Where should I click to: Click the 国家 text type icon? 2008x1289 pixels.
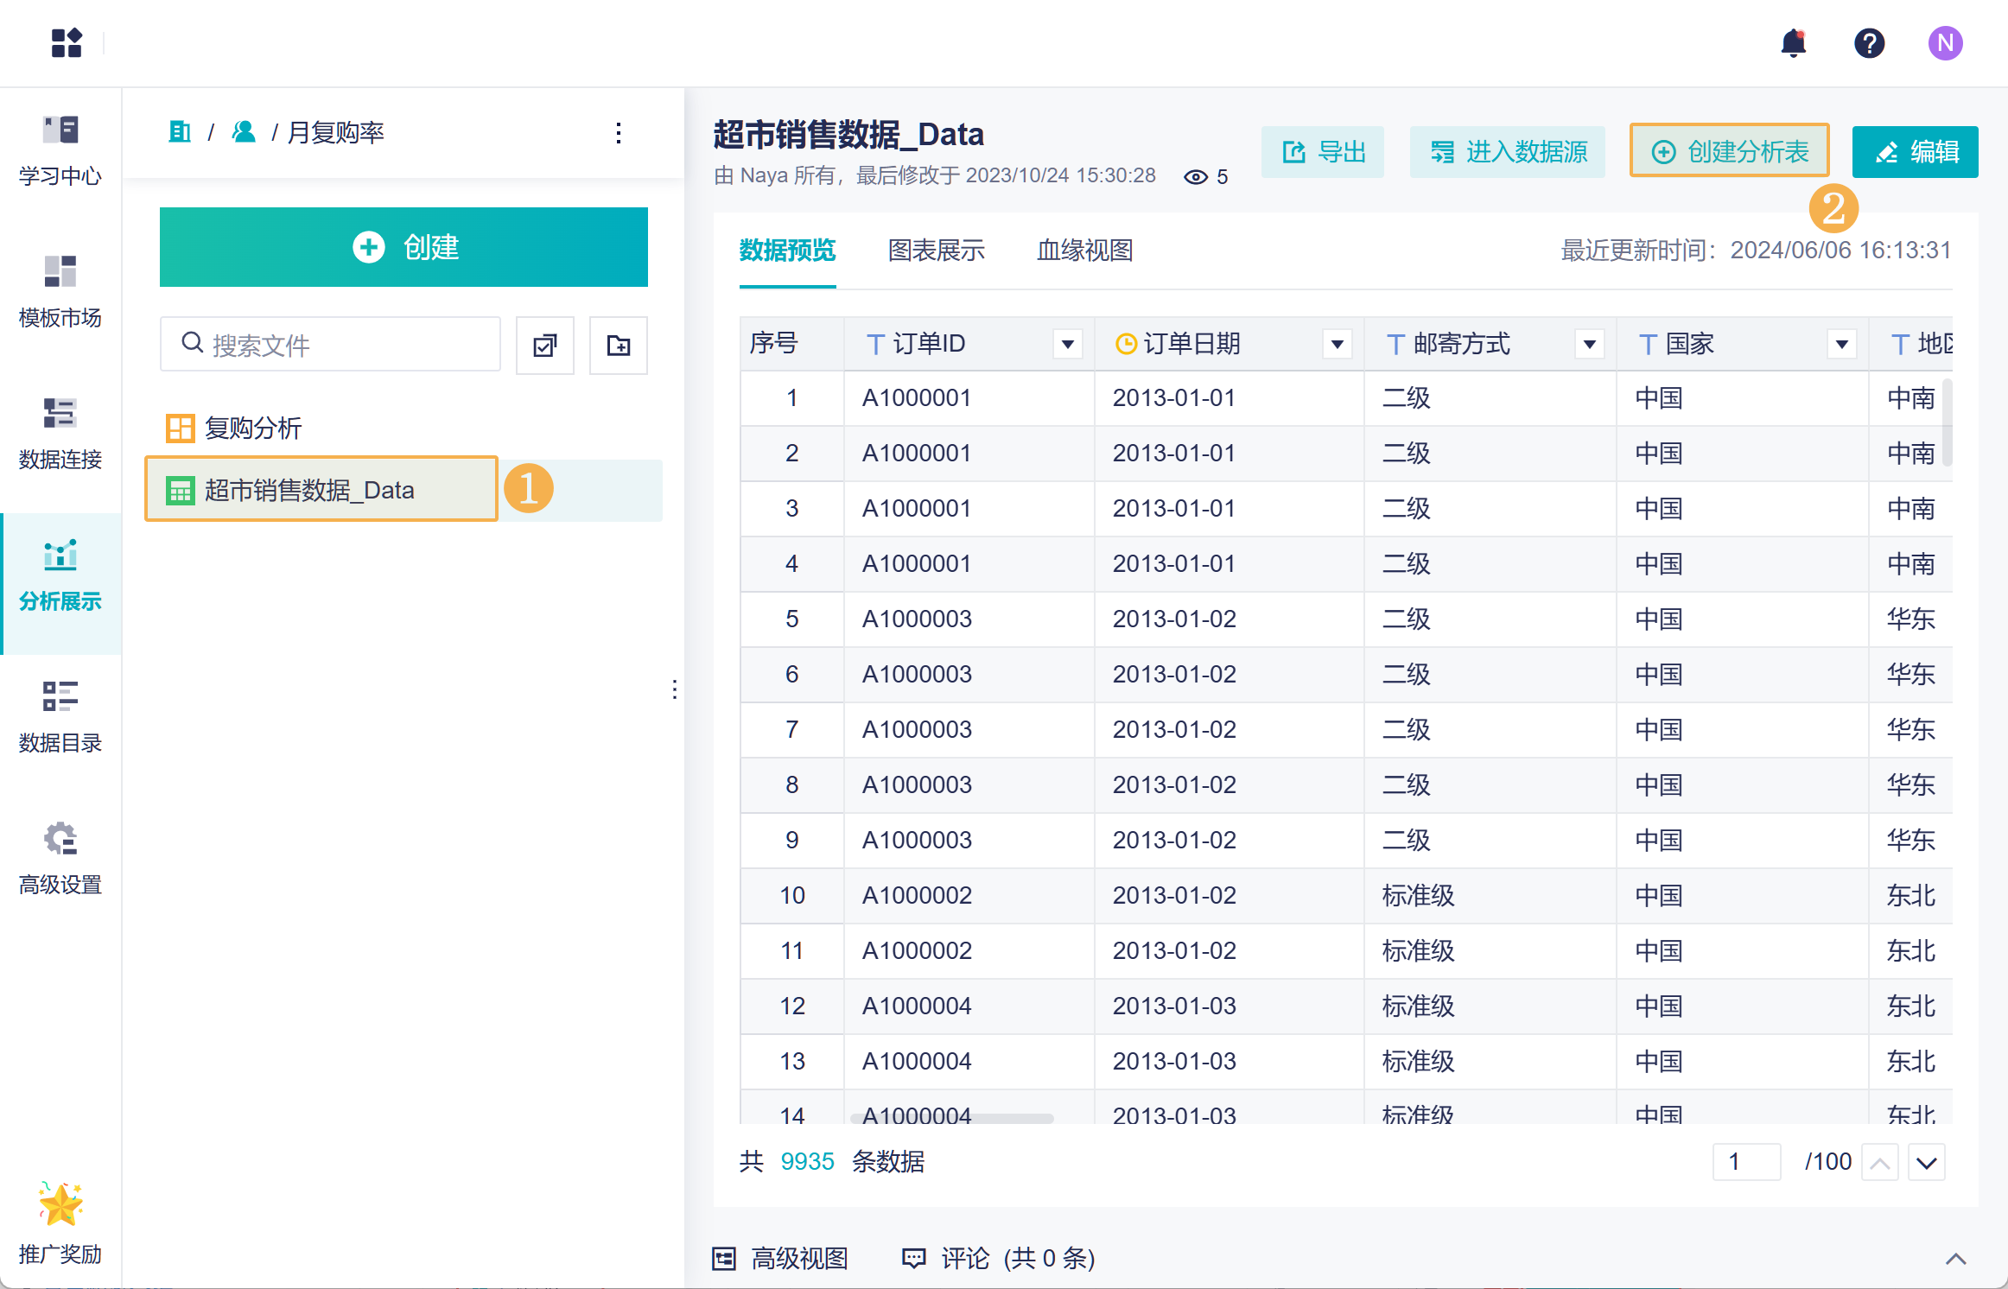1648,345
